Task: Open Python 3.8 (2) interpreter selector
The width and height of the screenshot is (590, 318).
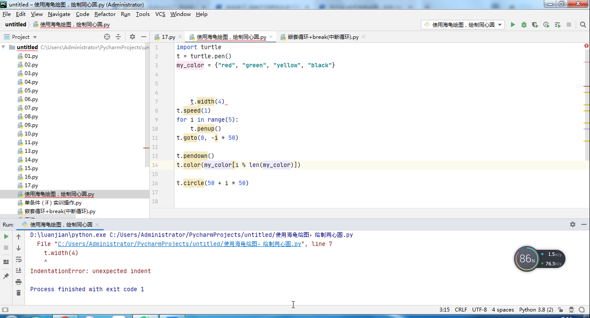Action: point(536,310)
